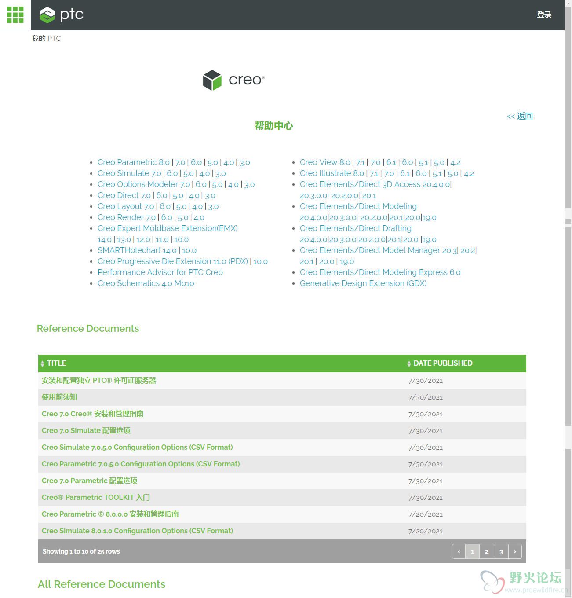Open Creo 7.0 Creo® 安装和管理指南
The image size is (572, 598).
tap(93, 414)
